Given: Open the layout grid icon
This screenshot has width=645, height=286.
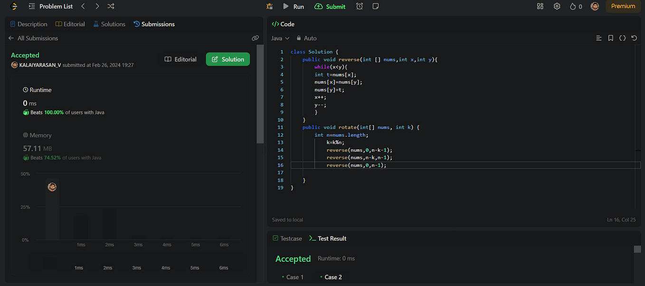Looking at the screenshot, I should (x=540, y=6).
